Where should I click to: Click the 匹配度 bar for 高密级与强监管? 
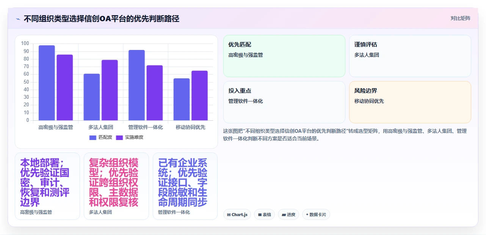47,83
